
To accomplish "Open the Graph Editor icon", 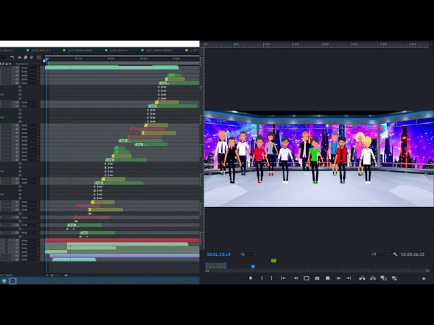I will (x=39, y=58).
